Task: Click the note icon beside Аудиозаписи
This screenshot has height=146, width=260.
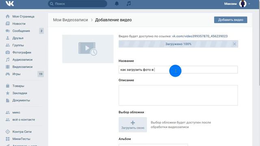Action: (8, 60)
